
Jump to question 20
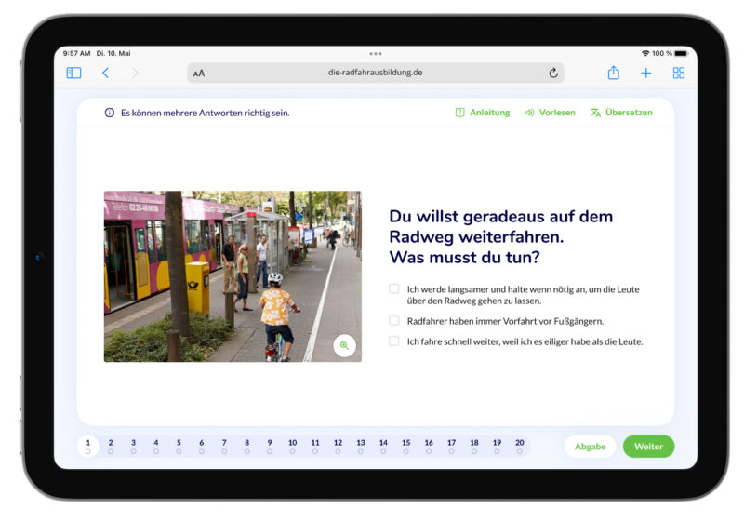pos(520,446)
